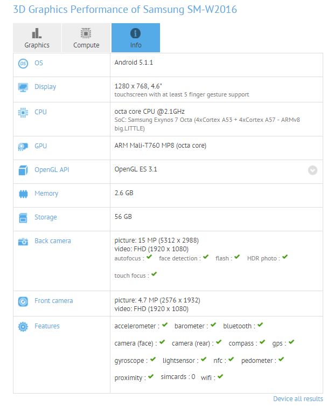Click the Samsung SM-W2016 page heading
Image resolution: width=327 pixels, height=413 pixels.
click(x=124, y=10)
